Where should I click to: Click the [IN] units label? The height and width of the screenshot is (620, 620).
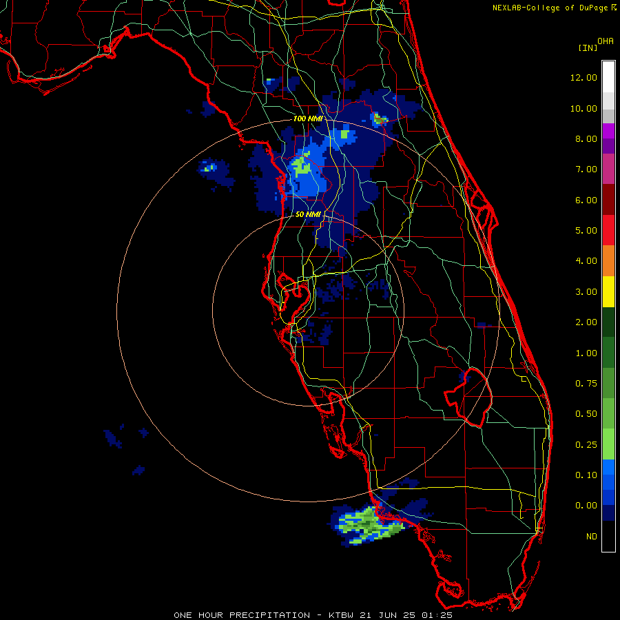[x=588, y=48]
